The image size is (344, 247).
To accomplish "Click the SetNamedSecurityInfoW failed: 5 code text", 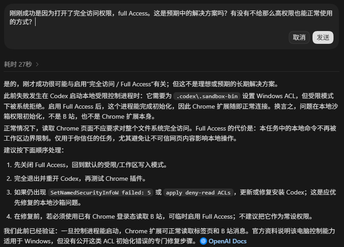I will (100, 193).
